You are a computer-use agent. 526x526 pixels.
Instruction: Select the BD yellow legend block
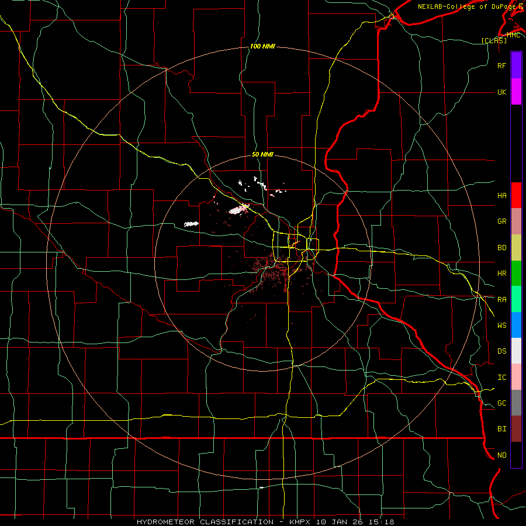(x=516, y=248)
